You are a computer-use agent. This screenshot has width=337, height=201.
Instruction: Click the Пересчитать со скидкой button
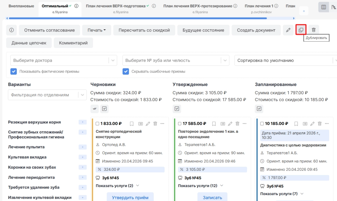coord(144,30)
